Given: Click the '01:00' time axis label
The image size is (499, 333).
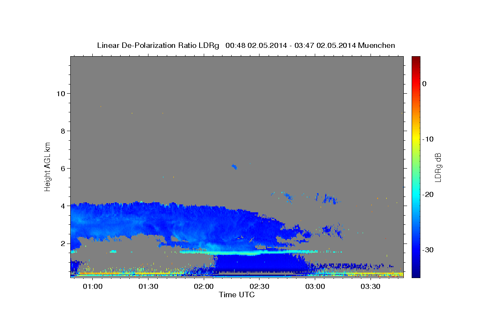Looking at the screenshot, I should pyautogui.click(x=92, y=287).
